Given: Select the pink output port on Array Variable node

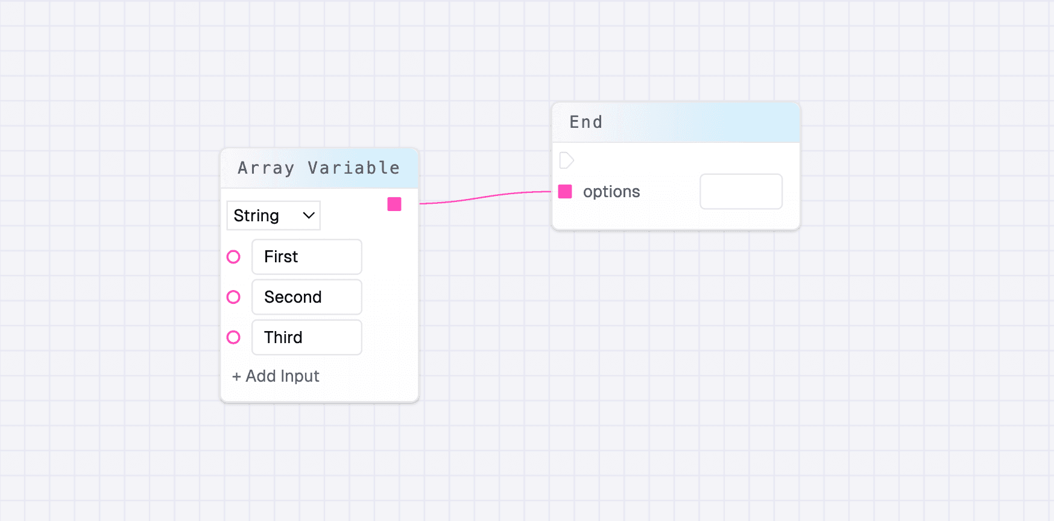Looking at the screenshot, I should [394, 204].
